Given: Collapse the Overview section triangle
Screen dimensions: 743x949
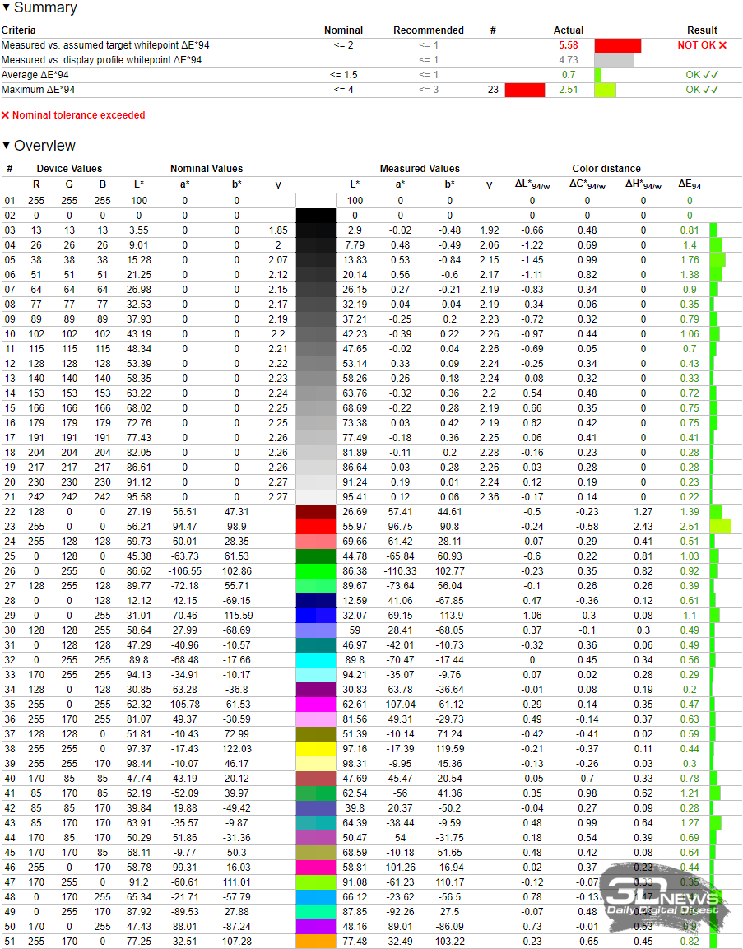Looking at the screenshot, I should coord(7,146).
